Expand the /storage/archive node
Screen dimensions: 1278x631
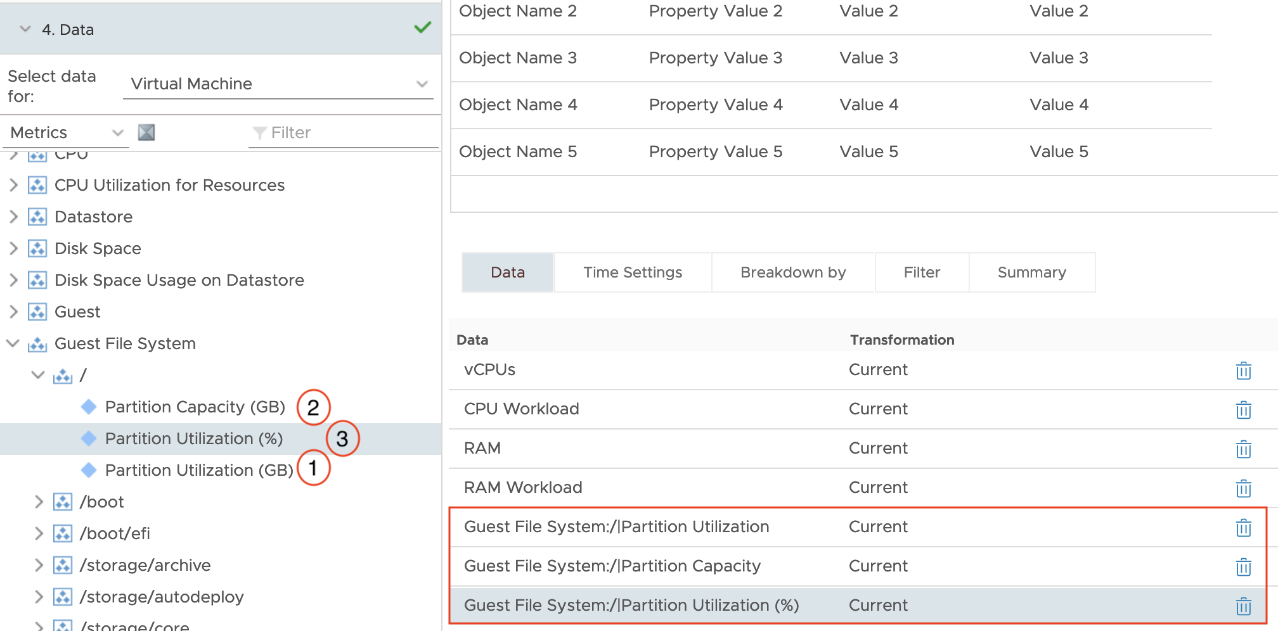click(39, 565)
